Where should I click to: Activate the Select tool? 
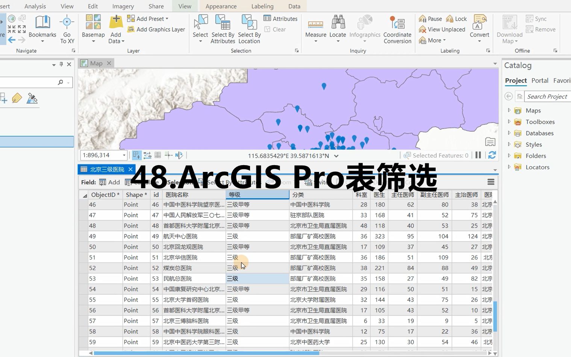click(x=200, y=29)
